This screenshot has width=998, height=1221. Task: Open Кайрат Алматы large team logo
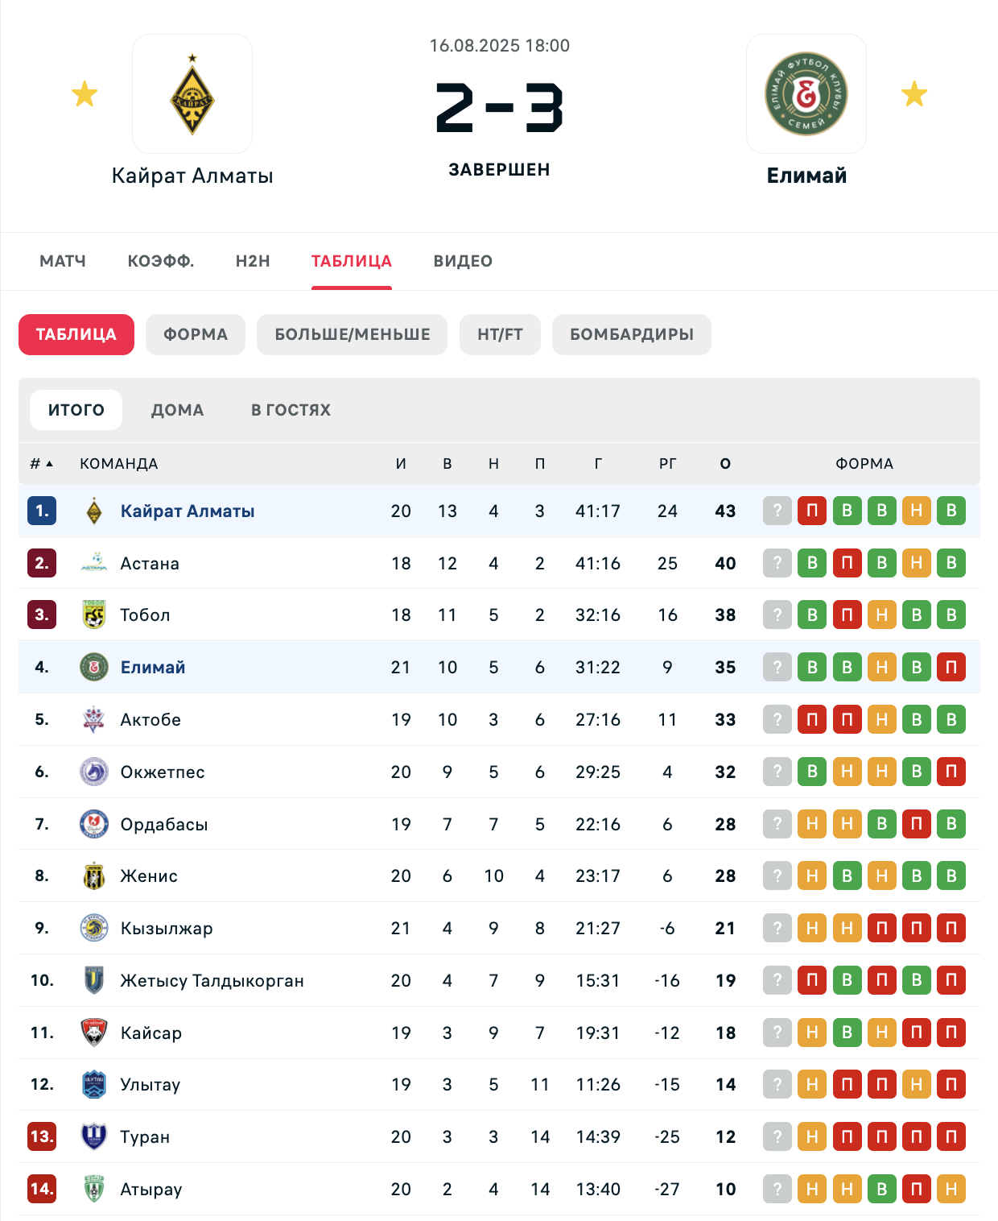point(192,94)
